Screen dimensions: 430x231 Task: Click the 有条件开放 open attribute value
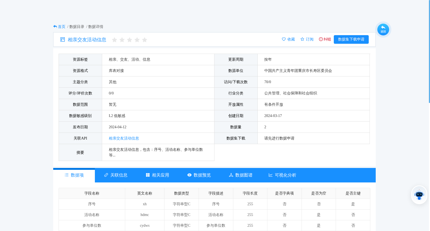(x=274, y=104)
